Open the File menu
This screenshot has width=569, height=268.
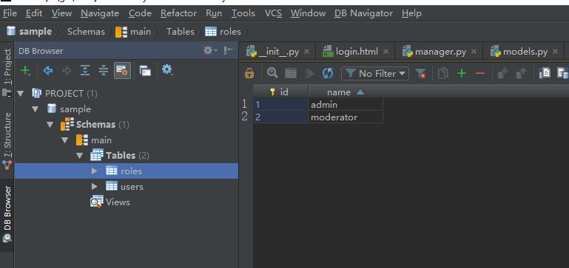(10, 13)
